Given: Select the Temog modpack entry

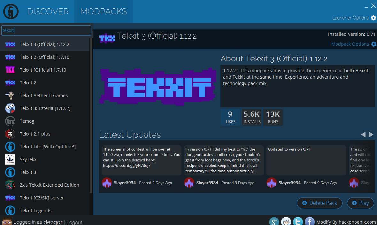Looking at the screenshot, I should (45, 121).
